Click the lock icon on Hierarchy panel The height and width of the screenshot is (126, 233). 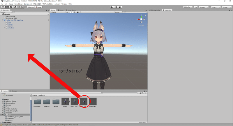47,10
